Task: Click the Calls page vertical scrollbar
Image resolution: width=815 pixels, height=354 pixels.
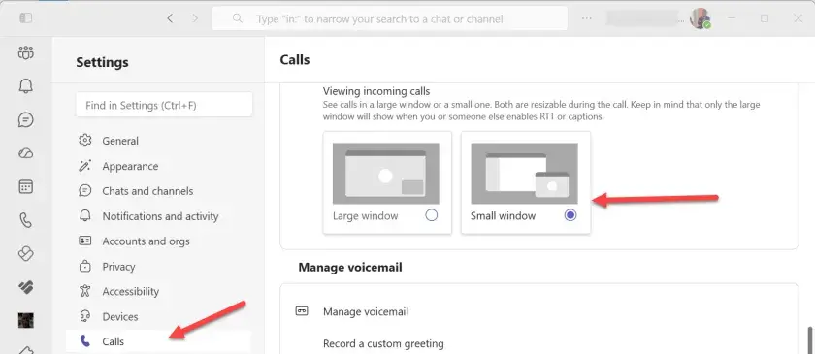Action: pyautogui.click(x=809, y=340)
